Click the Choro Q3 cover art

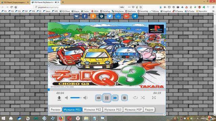pos(107,55)
